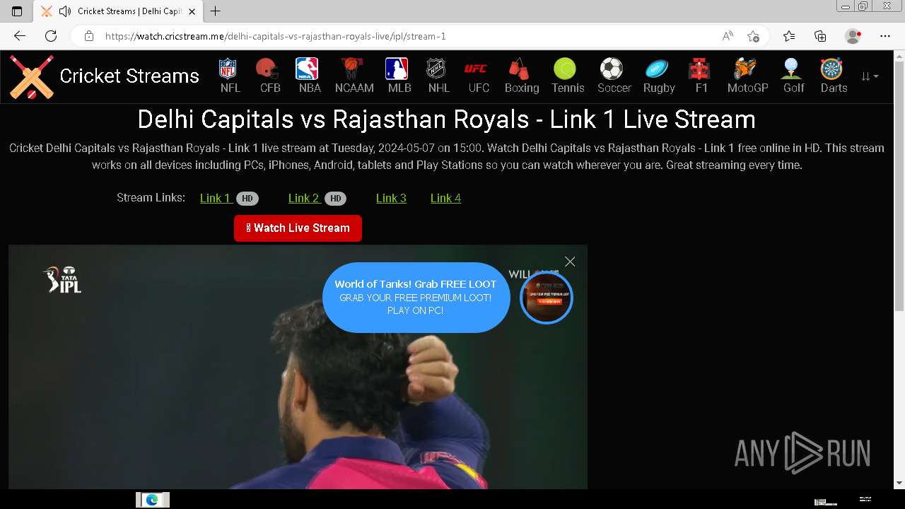Click the live video stream player
The height and width of the screenshot is (509, 905).
pyautogui.click(x=298, y=367)
